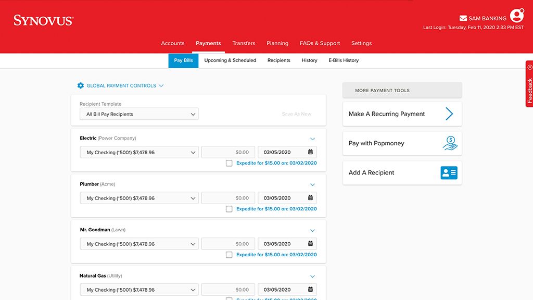Click the Make A Recurring Payment arrow
The width and height of the screenshot is (533, 300).
click(x=449, y=114)
